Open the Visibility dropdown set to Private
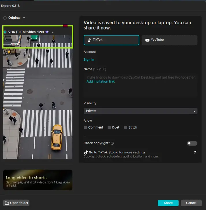 point(140,111)
